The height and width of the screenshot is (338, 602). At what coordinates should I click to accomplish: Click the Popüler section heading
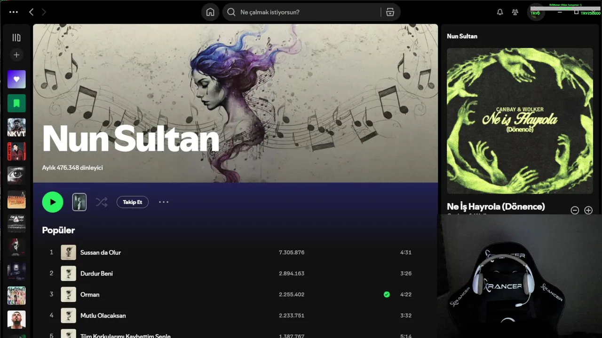coord(58,230)
